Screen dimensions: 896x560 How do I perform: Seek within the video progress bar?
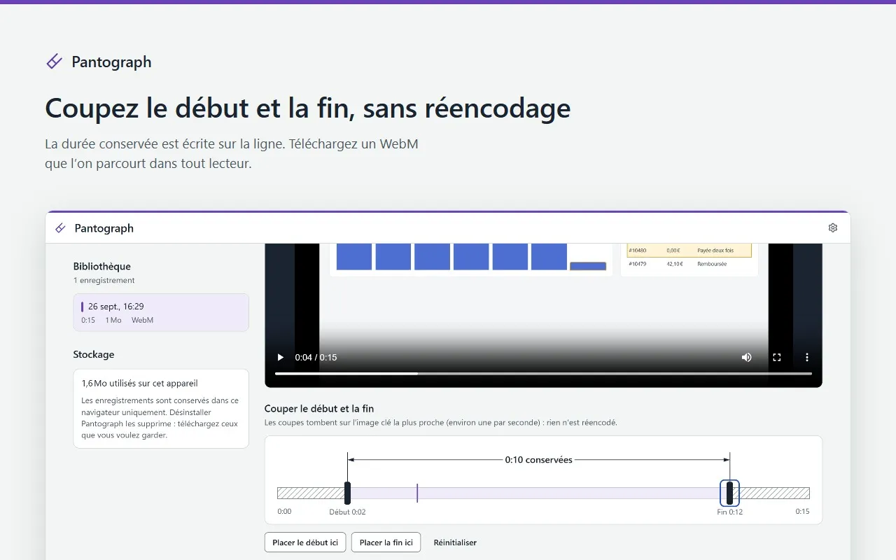coord(543,374)
